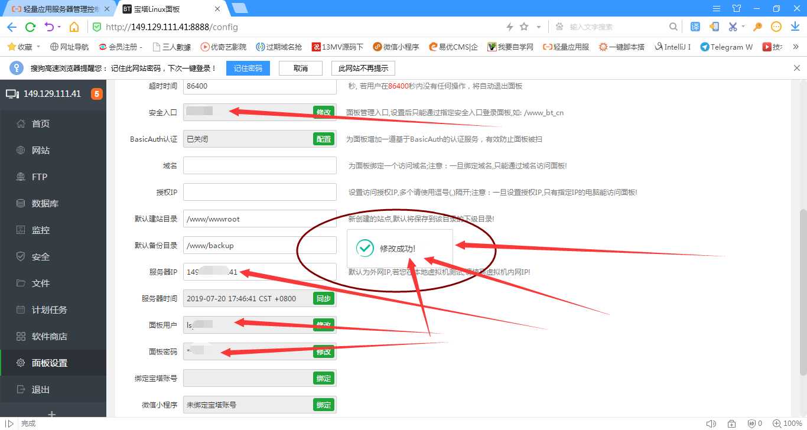This screenshot has height=430, width=807.
Task: Click 取消 in the password reminder bar
Action: pyautogui.click(x=301, y=68)
